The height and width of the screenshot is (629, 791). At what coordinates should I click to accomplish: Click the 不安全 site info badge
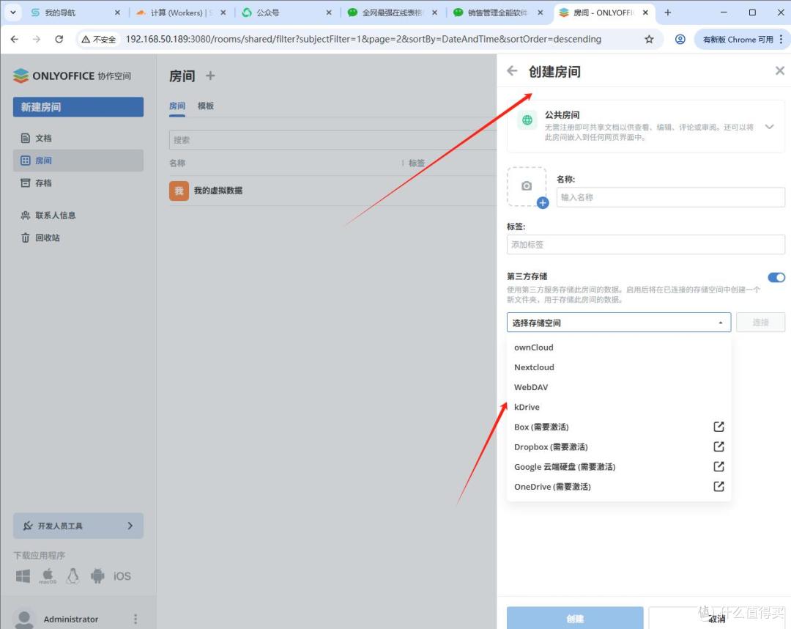click(99, 40)
